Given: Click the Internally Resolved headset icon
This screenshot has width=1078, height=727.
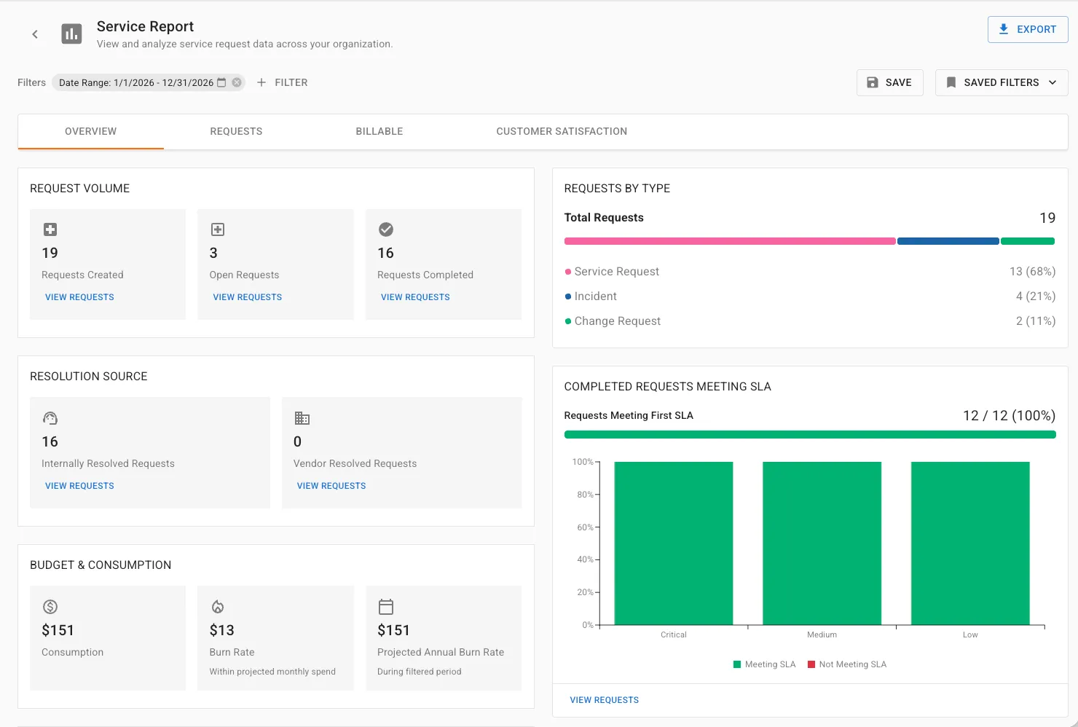Looking at the screenshot, I should [50, 418].
